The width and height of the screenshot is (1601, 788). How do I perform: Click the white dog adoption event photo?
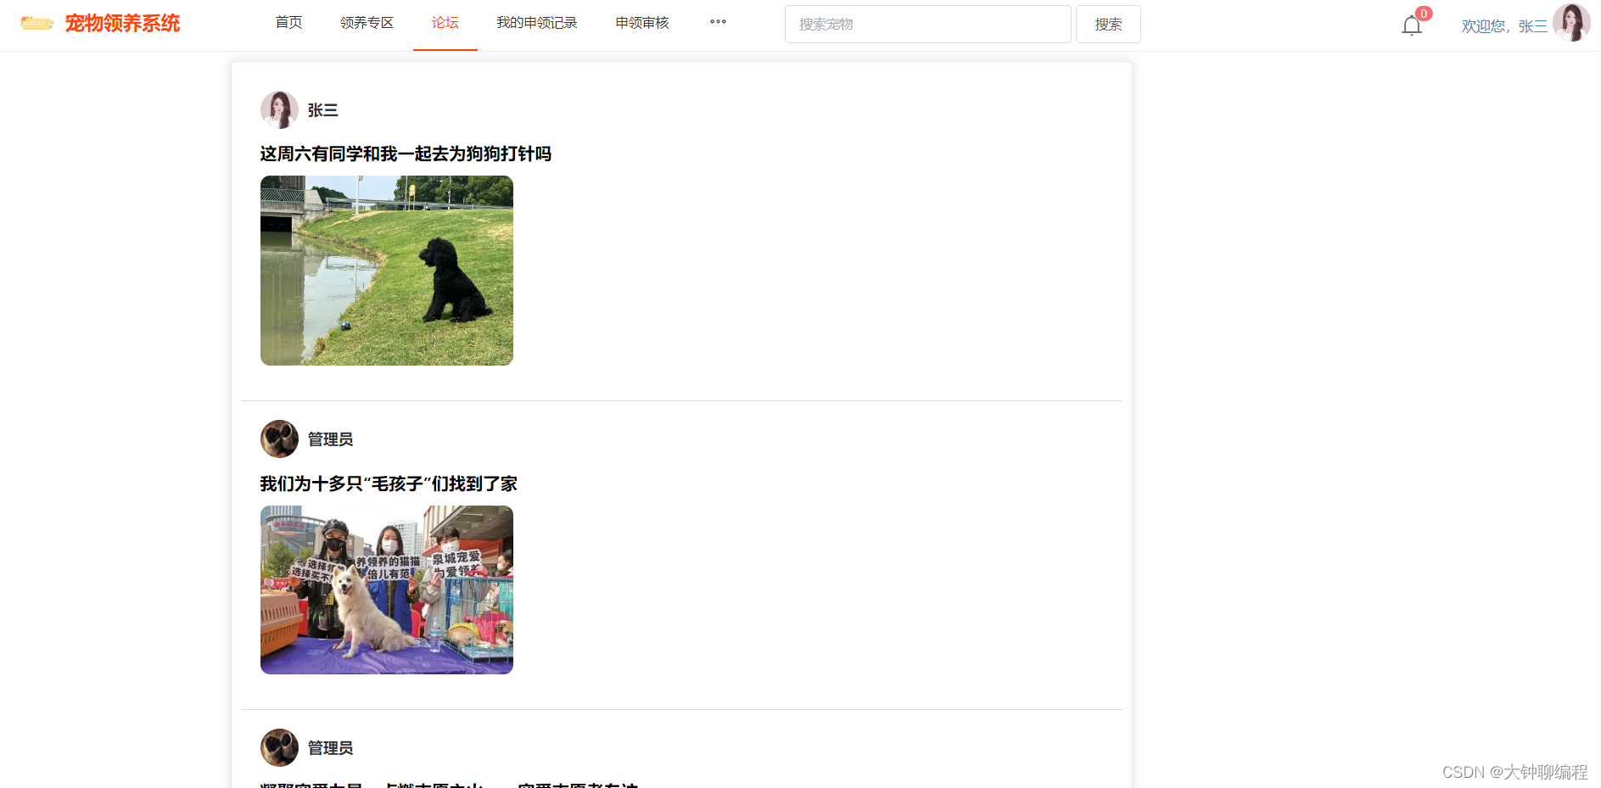point(386,590)
